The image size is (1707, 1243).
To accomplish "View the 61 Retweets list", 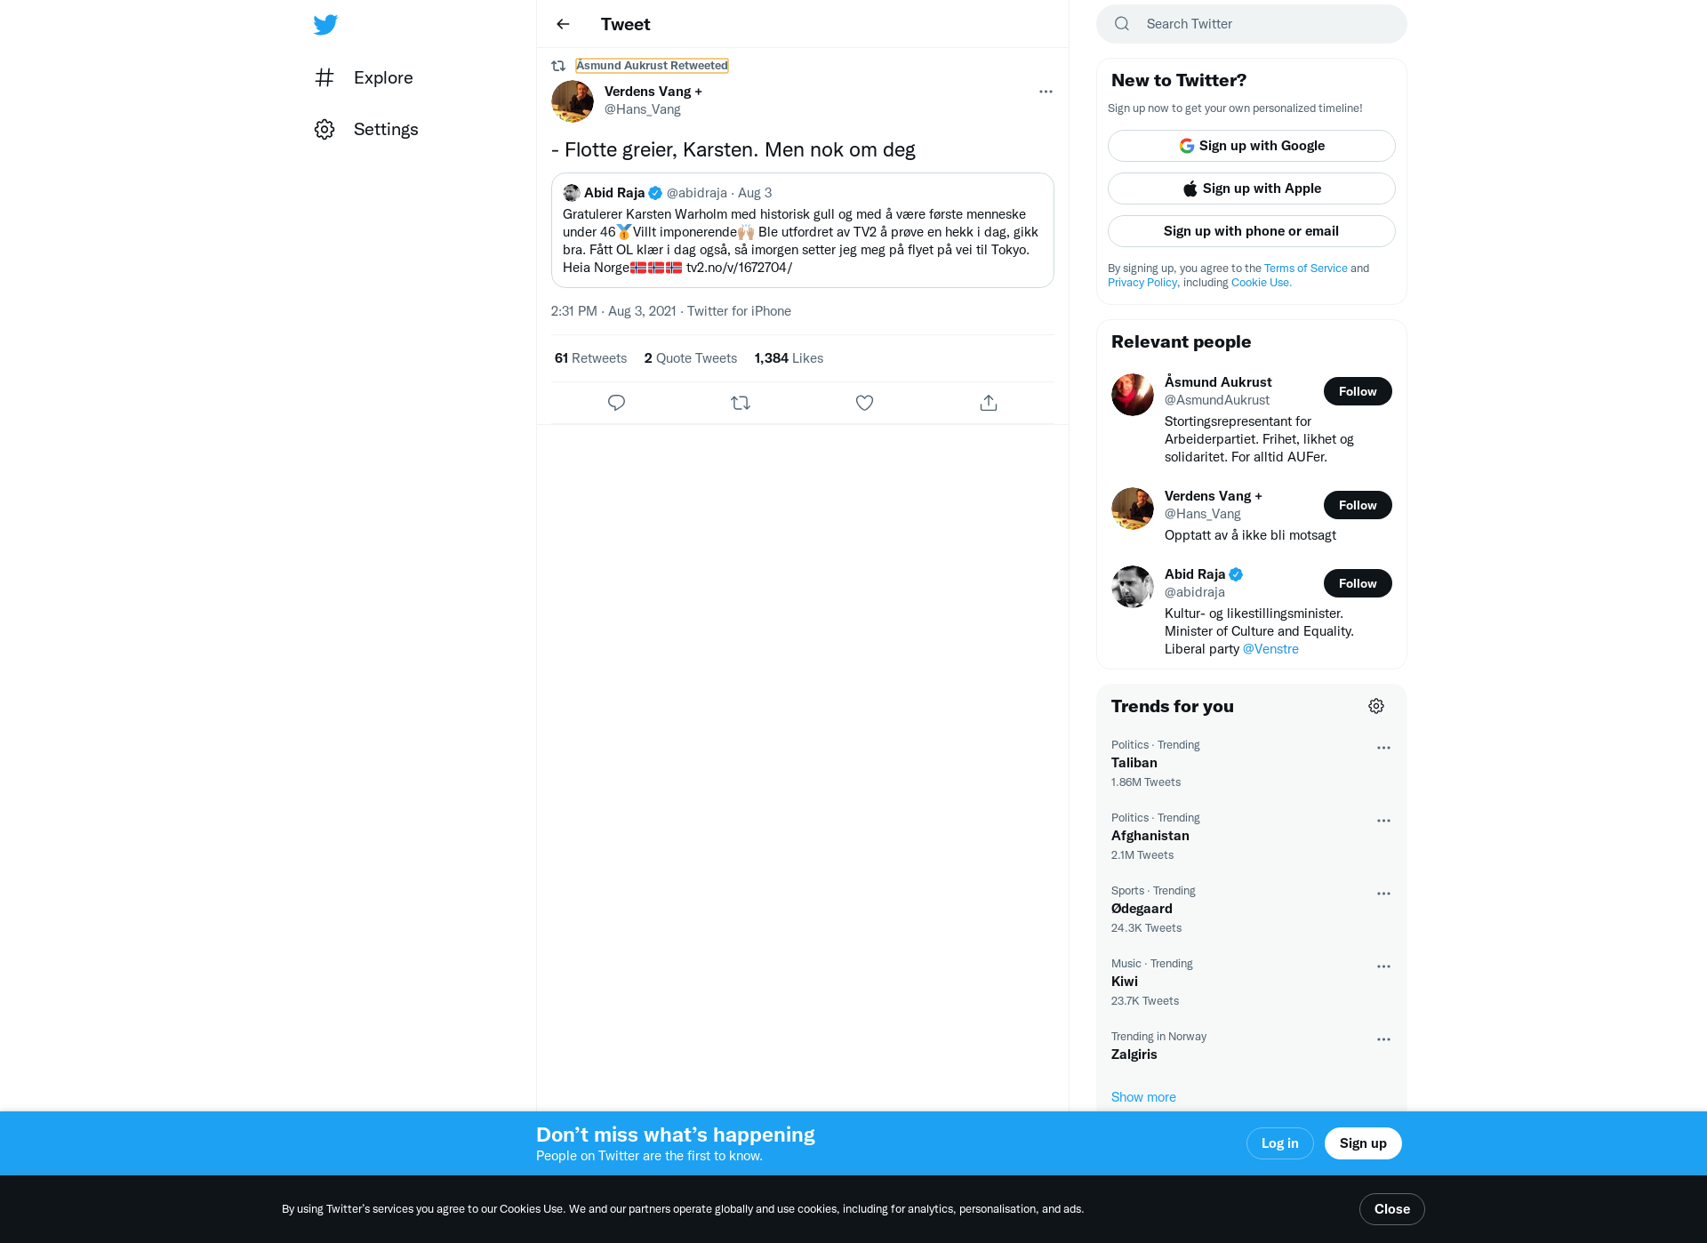I will [590, 358].
